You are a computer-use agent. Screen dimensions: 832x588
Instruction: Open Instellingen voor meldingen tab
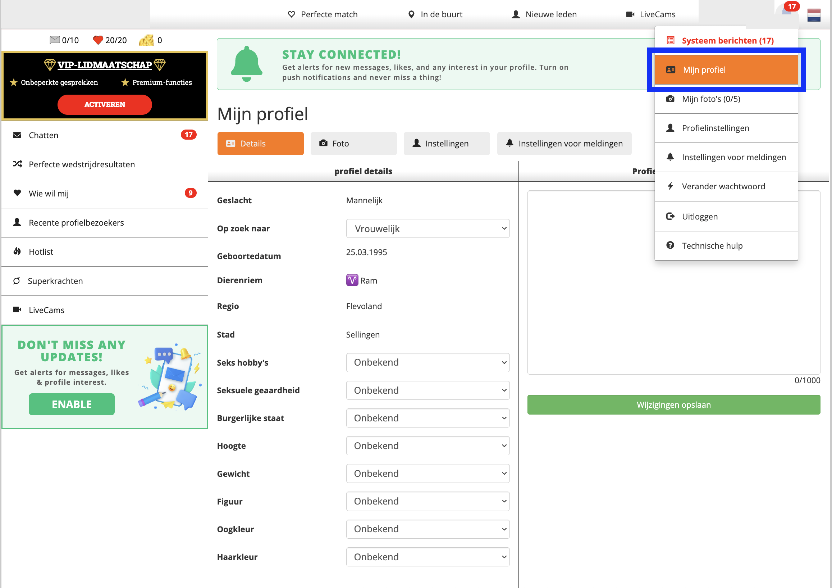(x=564, y=144)
